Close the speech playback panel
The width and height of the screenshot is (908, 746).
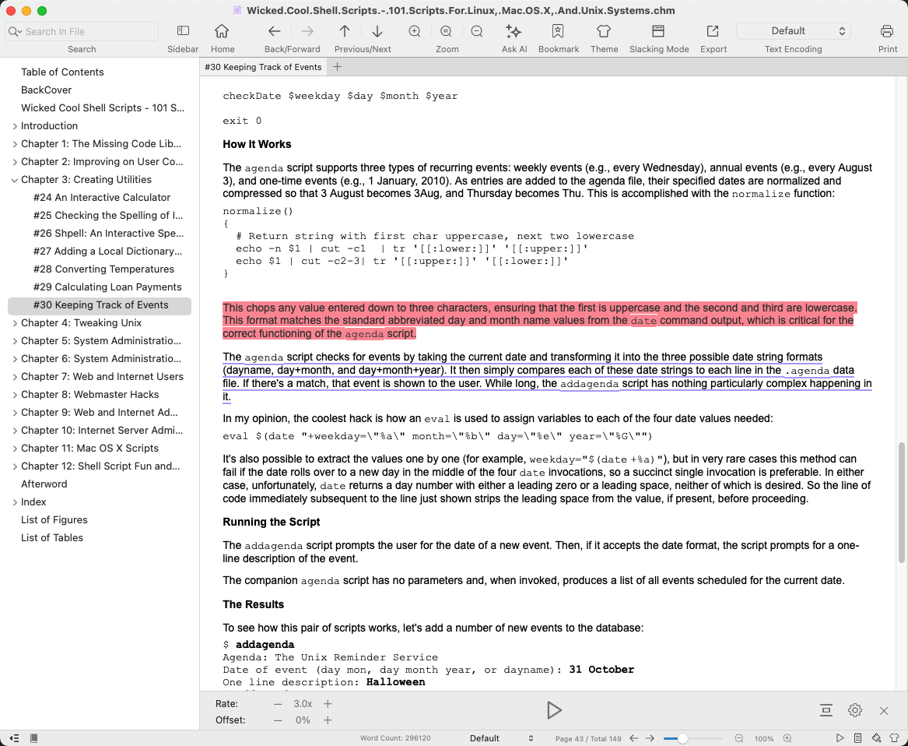[x=884, y=711]
